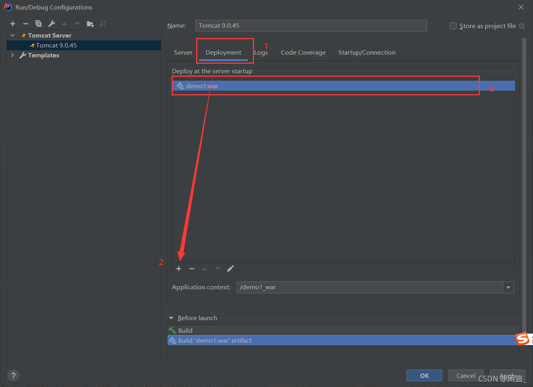Select Tomcat Server tree label

(50, 35)
